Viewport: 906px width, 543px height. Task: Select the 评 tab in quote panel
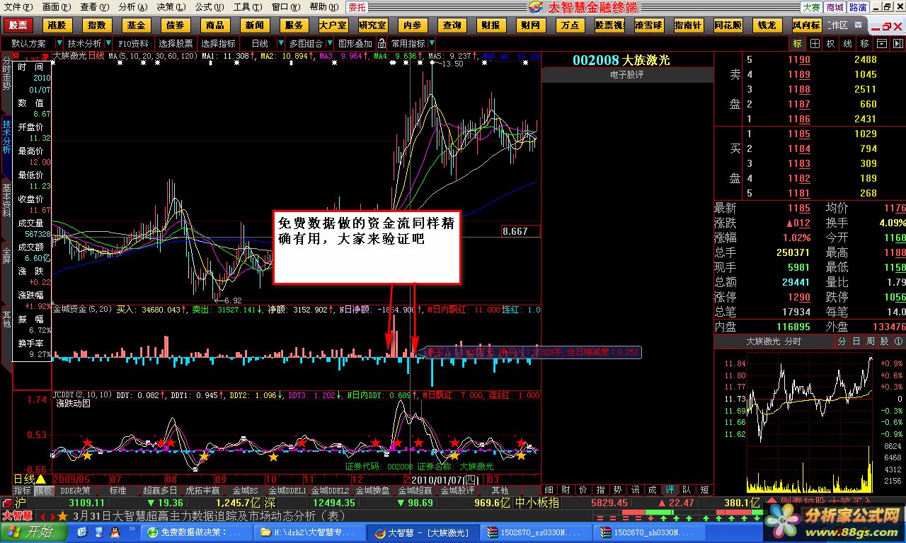(669, 490)
